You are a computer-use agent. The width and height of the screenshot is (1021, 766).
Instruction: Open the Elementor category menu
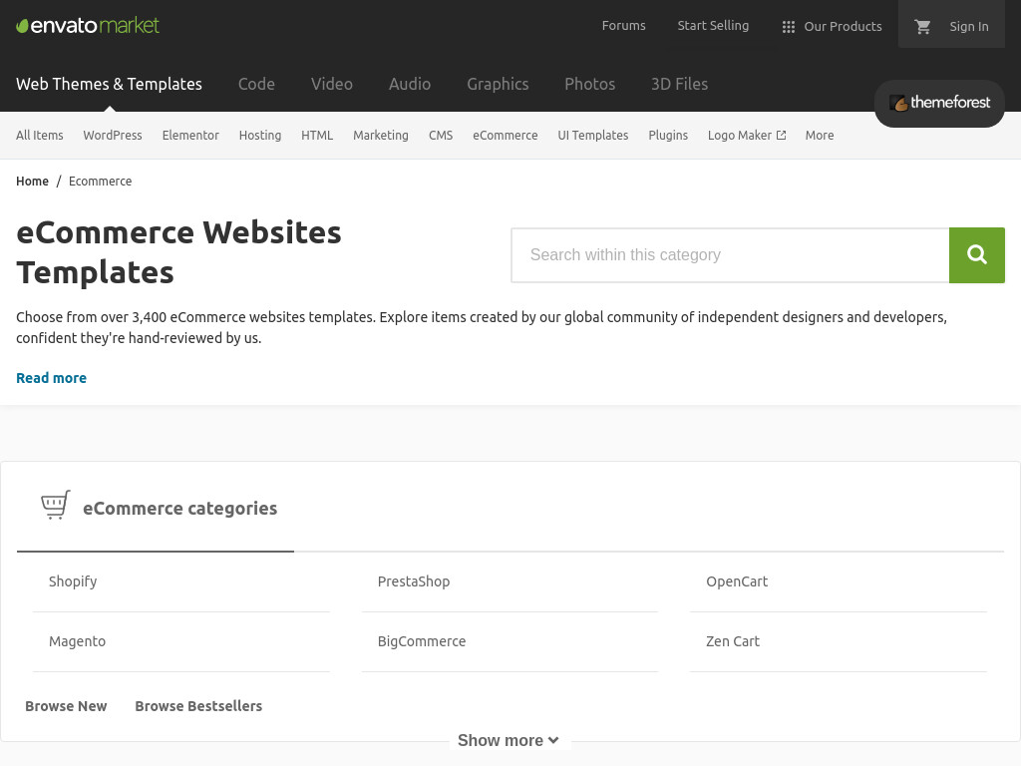[190, 135]
